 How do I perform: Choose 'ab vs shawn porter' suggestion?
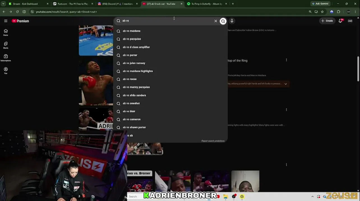170,127
